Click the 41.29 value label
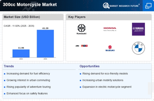This screenshot has width=154, height=101. tap(45, 28)
